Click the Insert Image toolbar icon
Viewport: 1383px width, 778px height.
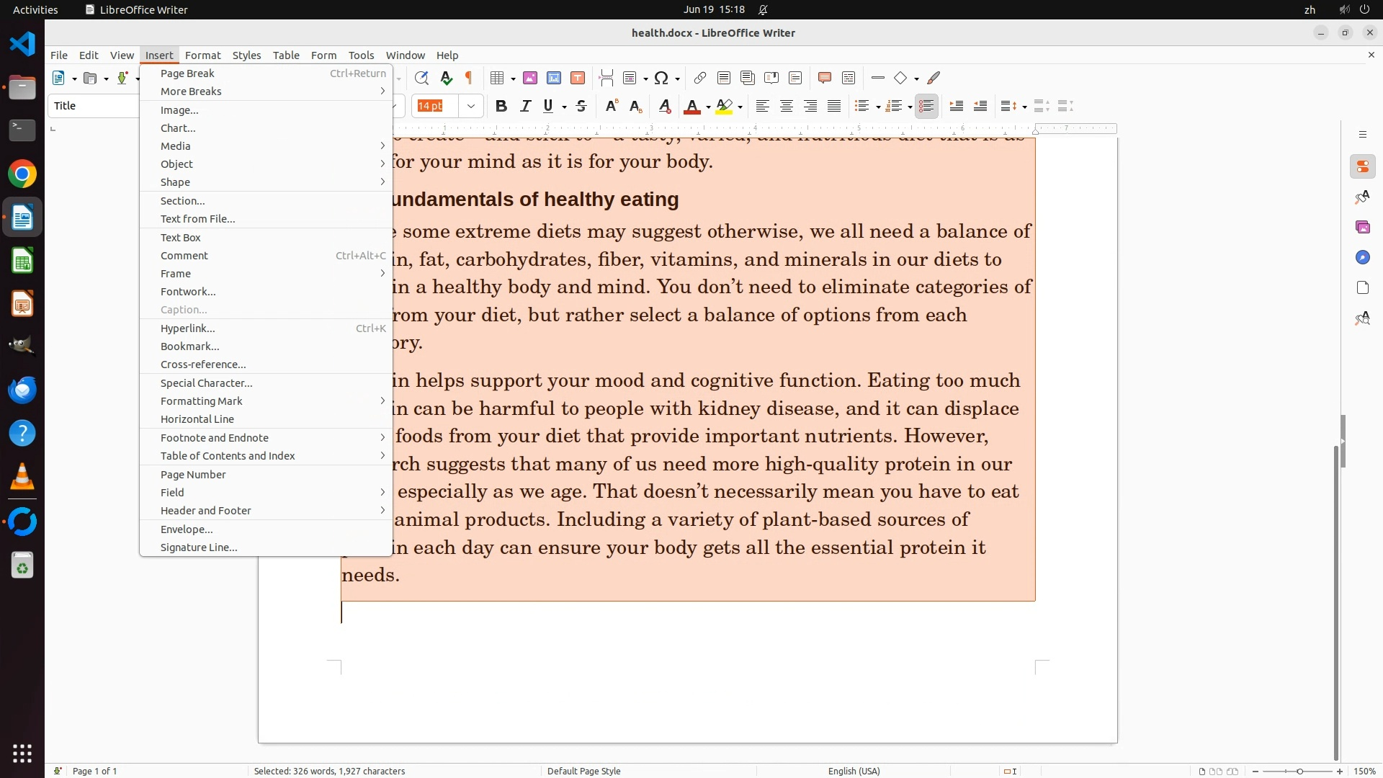coord(530,78)
